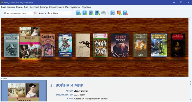Screen dimensions: 192x102
Task: Click the add audiobook icon
Action: (x=91, y=13)
